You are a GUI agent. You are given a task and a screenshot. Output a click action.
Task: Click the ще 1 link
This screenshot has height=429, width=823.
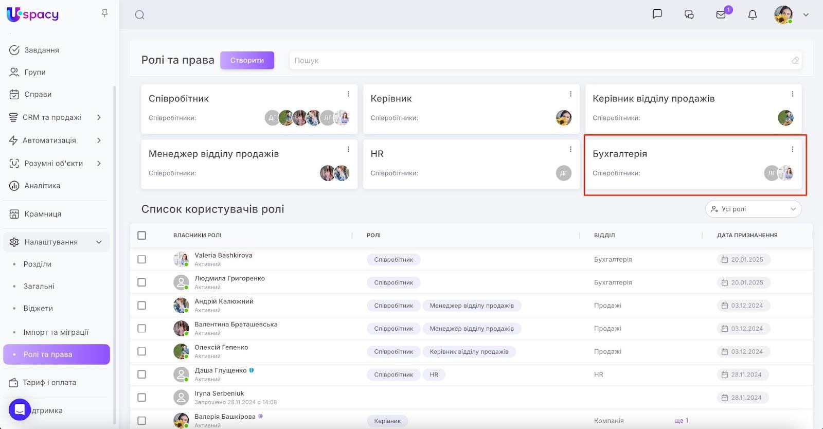coord(681,421)
